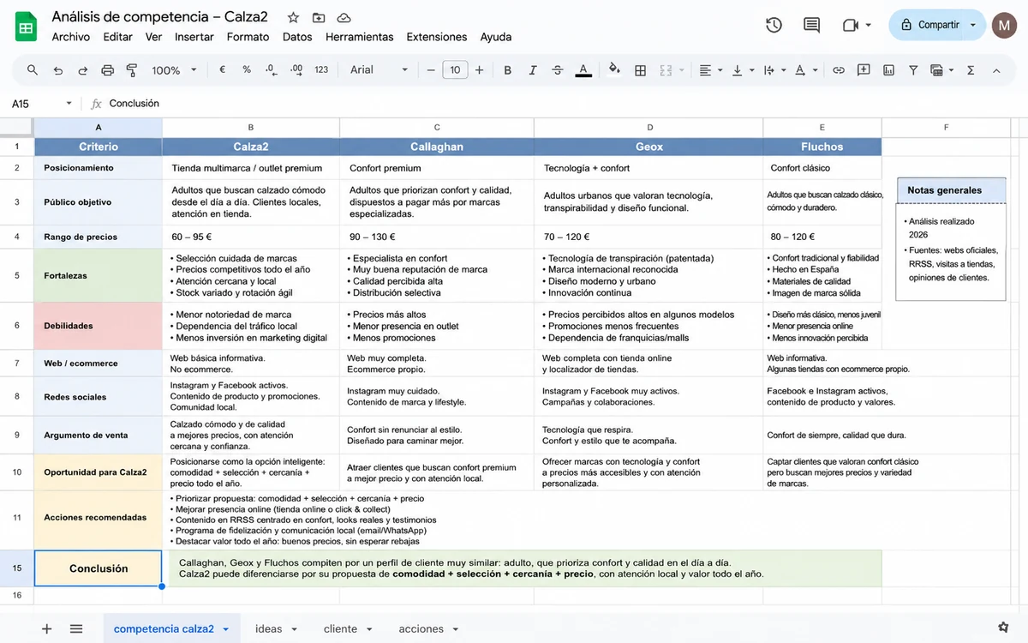The image size is (1028, 643).
Task: Open the Archivo menu
Action: pos(71,37)
